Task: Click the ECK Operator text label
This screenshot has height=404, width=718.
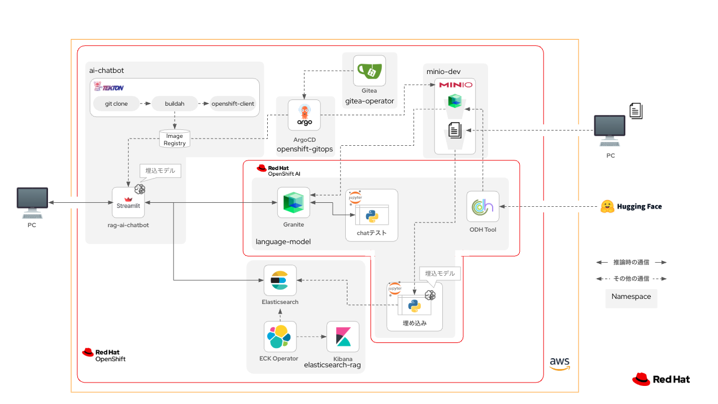Action: click(x=279, y=358)
